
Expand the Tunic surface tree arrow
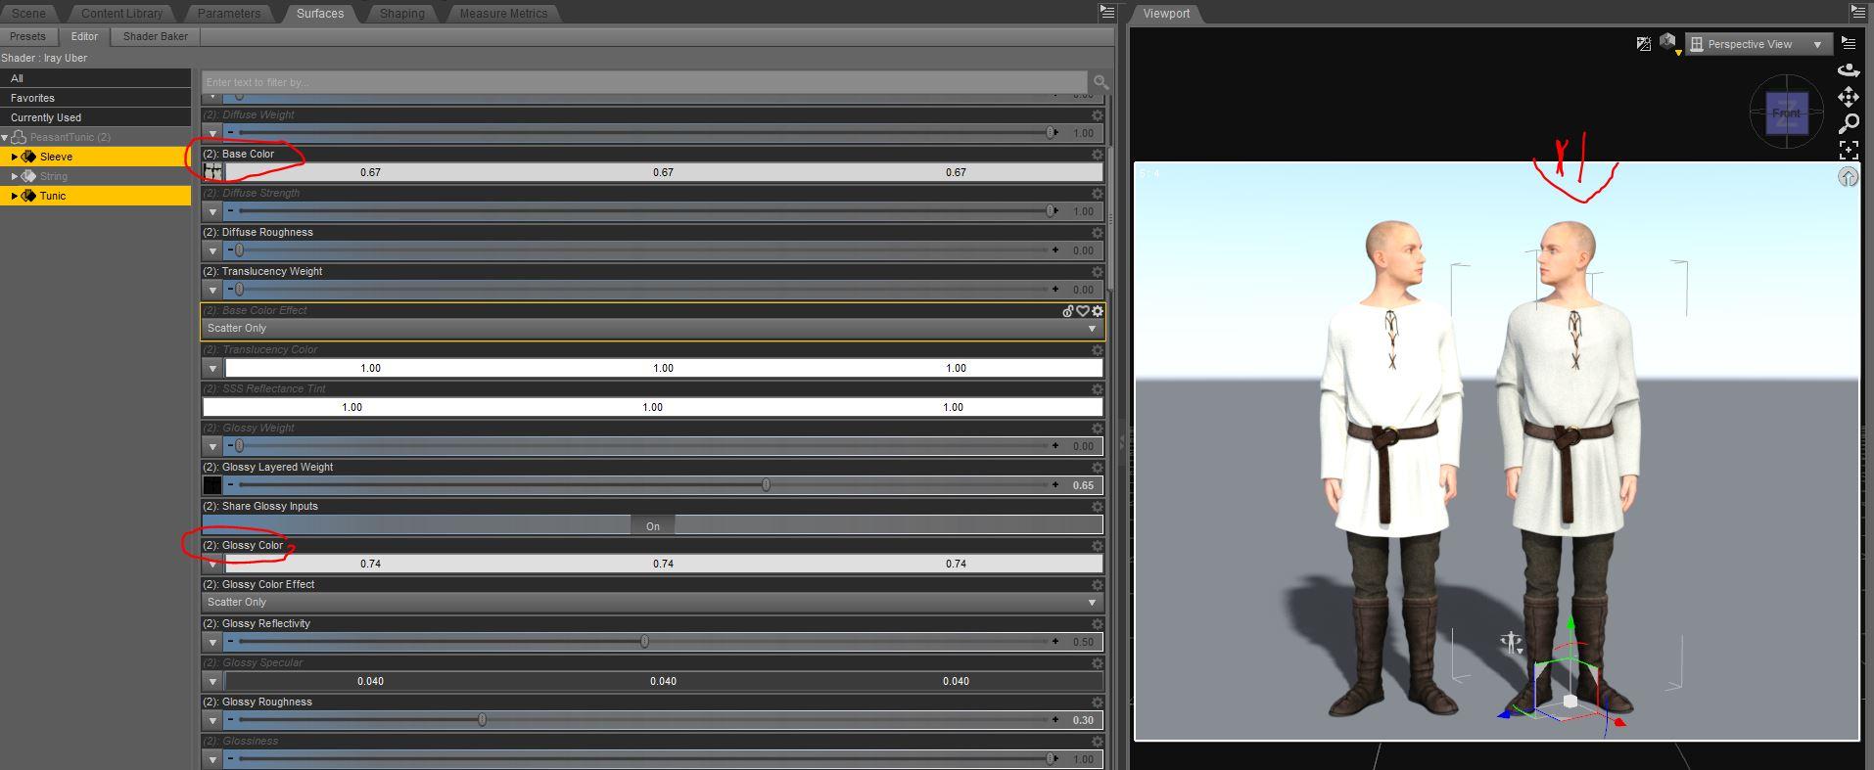pos(14,196)
